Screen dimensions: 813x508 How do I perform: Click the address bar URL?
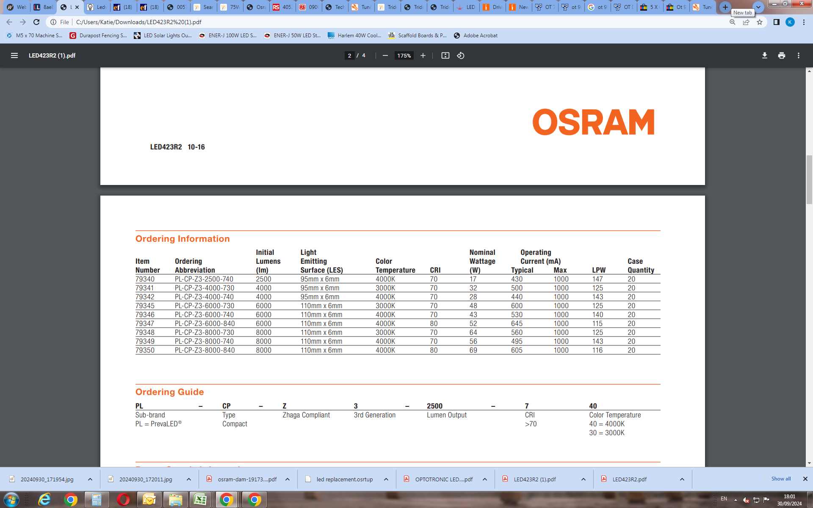(138, 22)
